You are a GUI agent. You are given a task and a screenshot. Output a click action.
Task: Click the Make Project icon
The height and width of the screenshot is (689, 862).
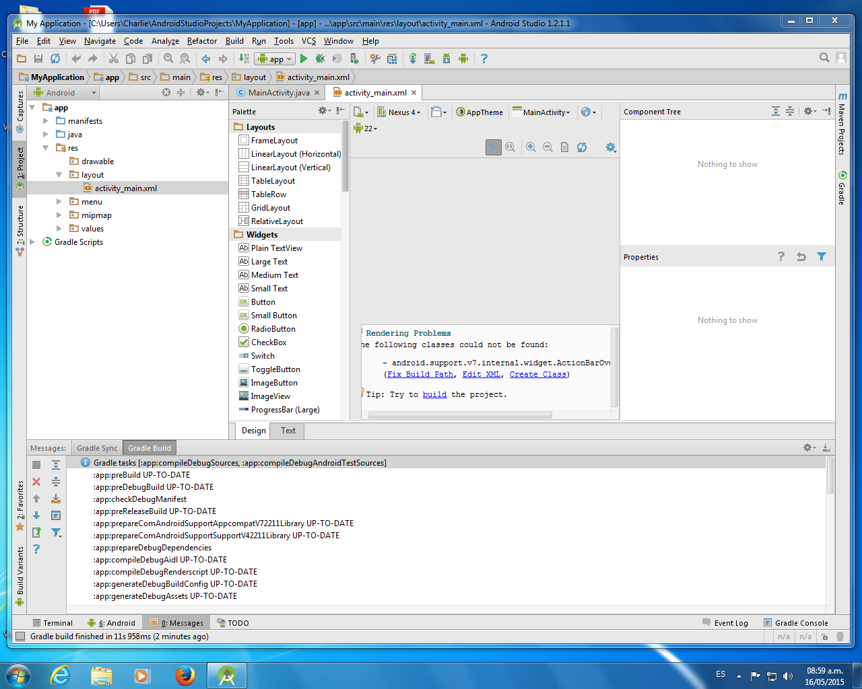pos(244,59)
